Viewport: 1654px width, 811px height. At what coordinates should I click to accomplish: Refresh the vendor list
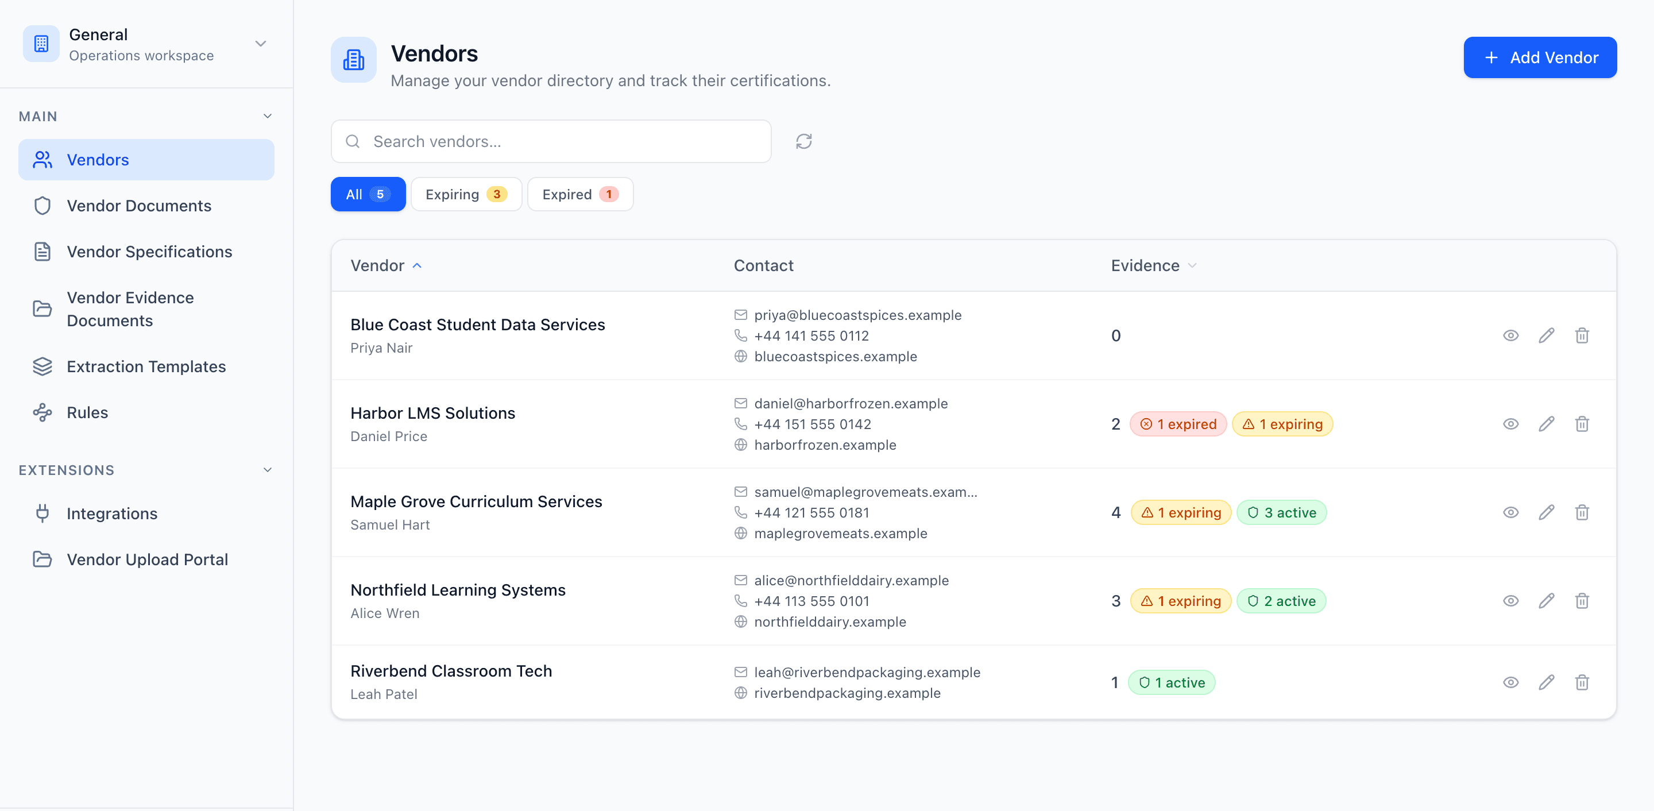click(804, 141)
